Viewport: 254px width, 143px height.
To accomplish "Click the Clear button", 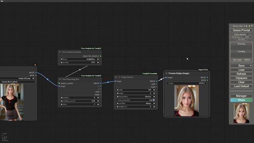I will click(241, 82).
